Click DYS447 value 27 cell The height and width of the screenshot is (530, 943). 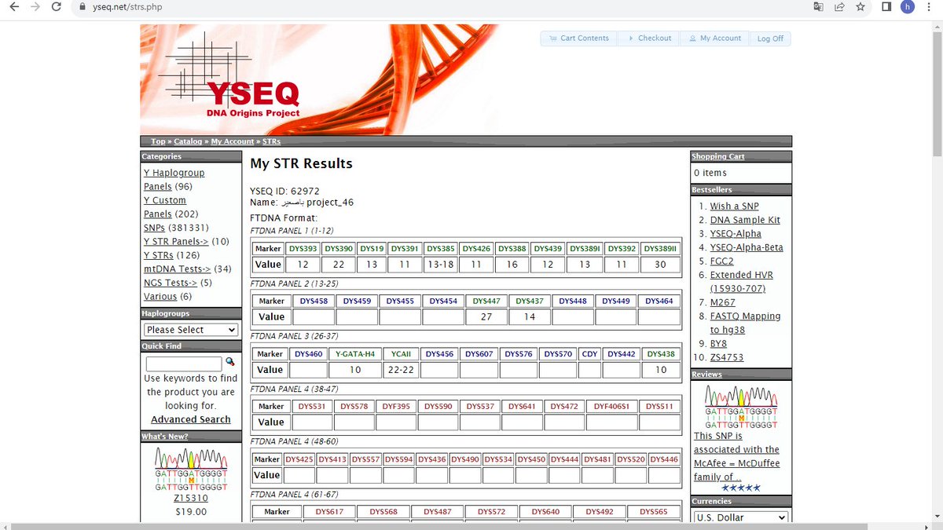pos(486,317)
